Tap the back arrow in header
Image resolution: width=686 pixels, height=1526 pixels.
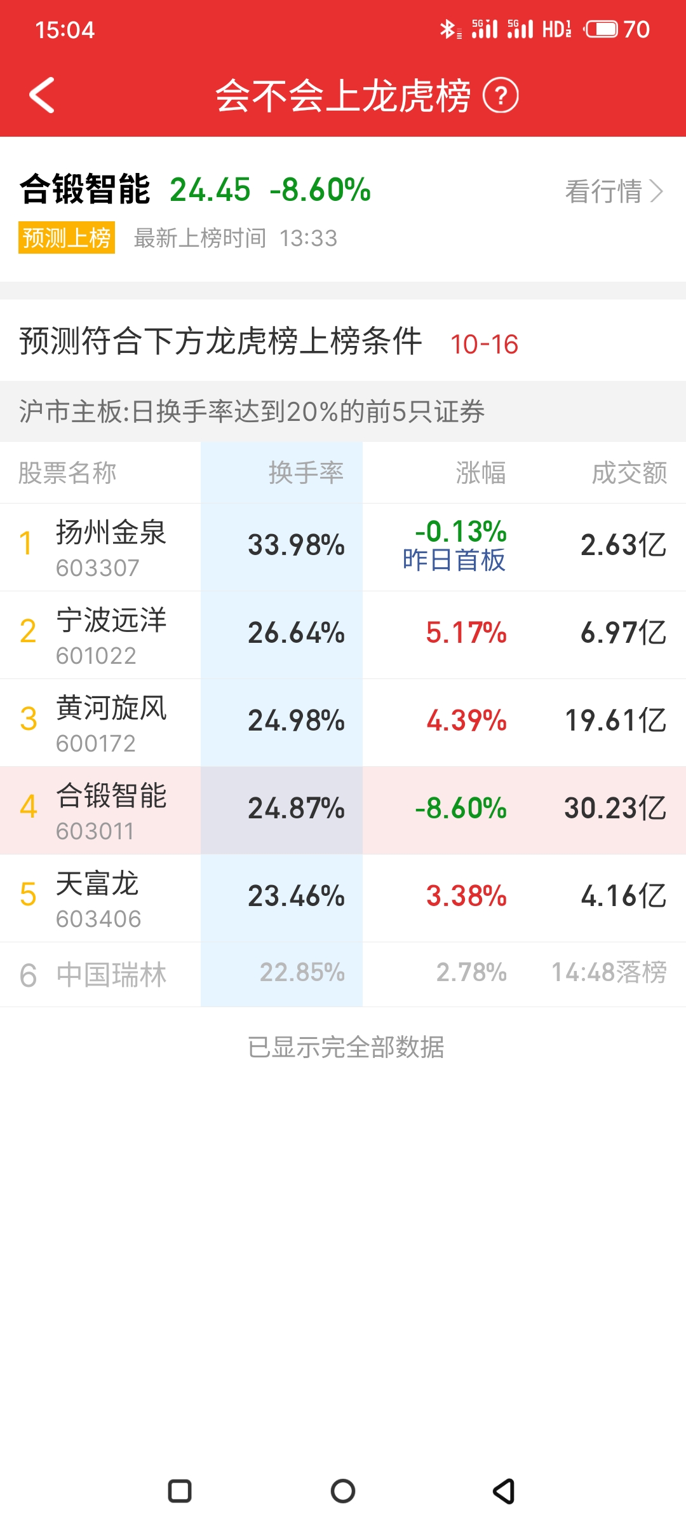[42, 95]
